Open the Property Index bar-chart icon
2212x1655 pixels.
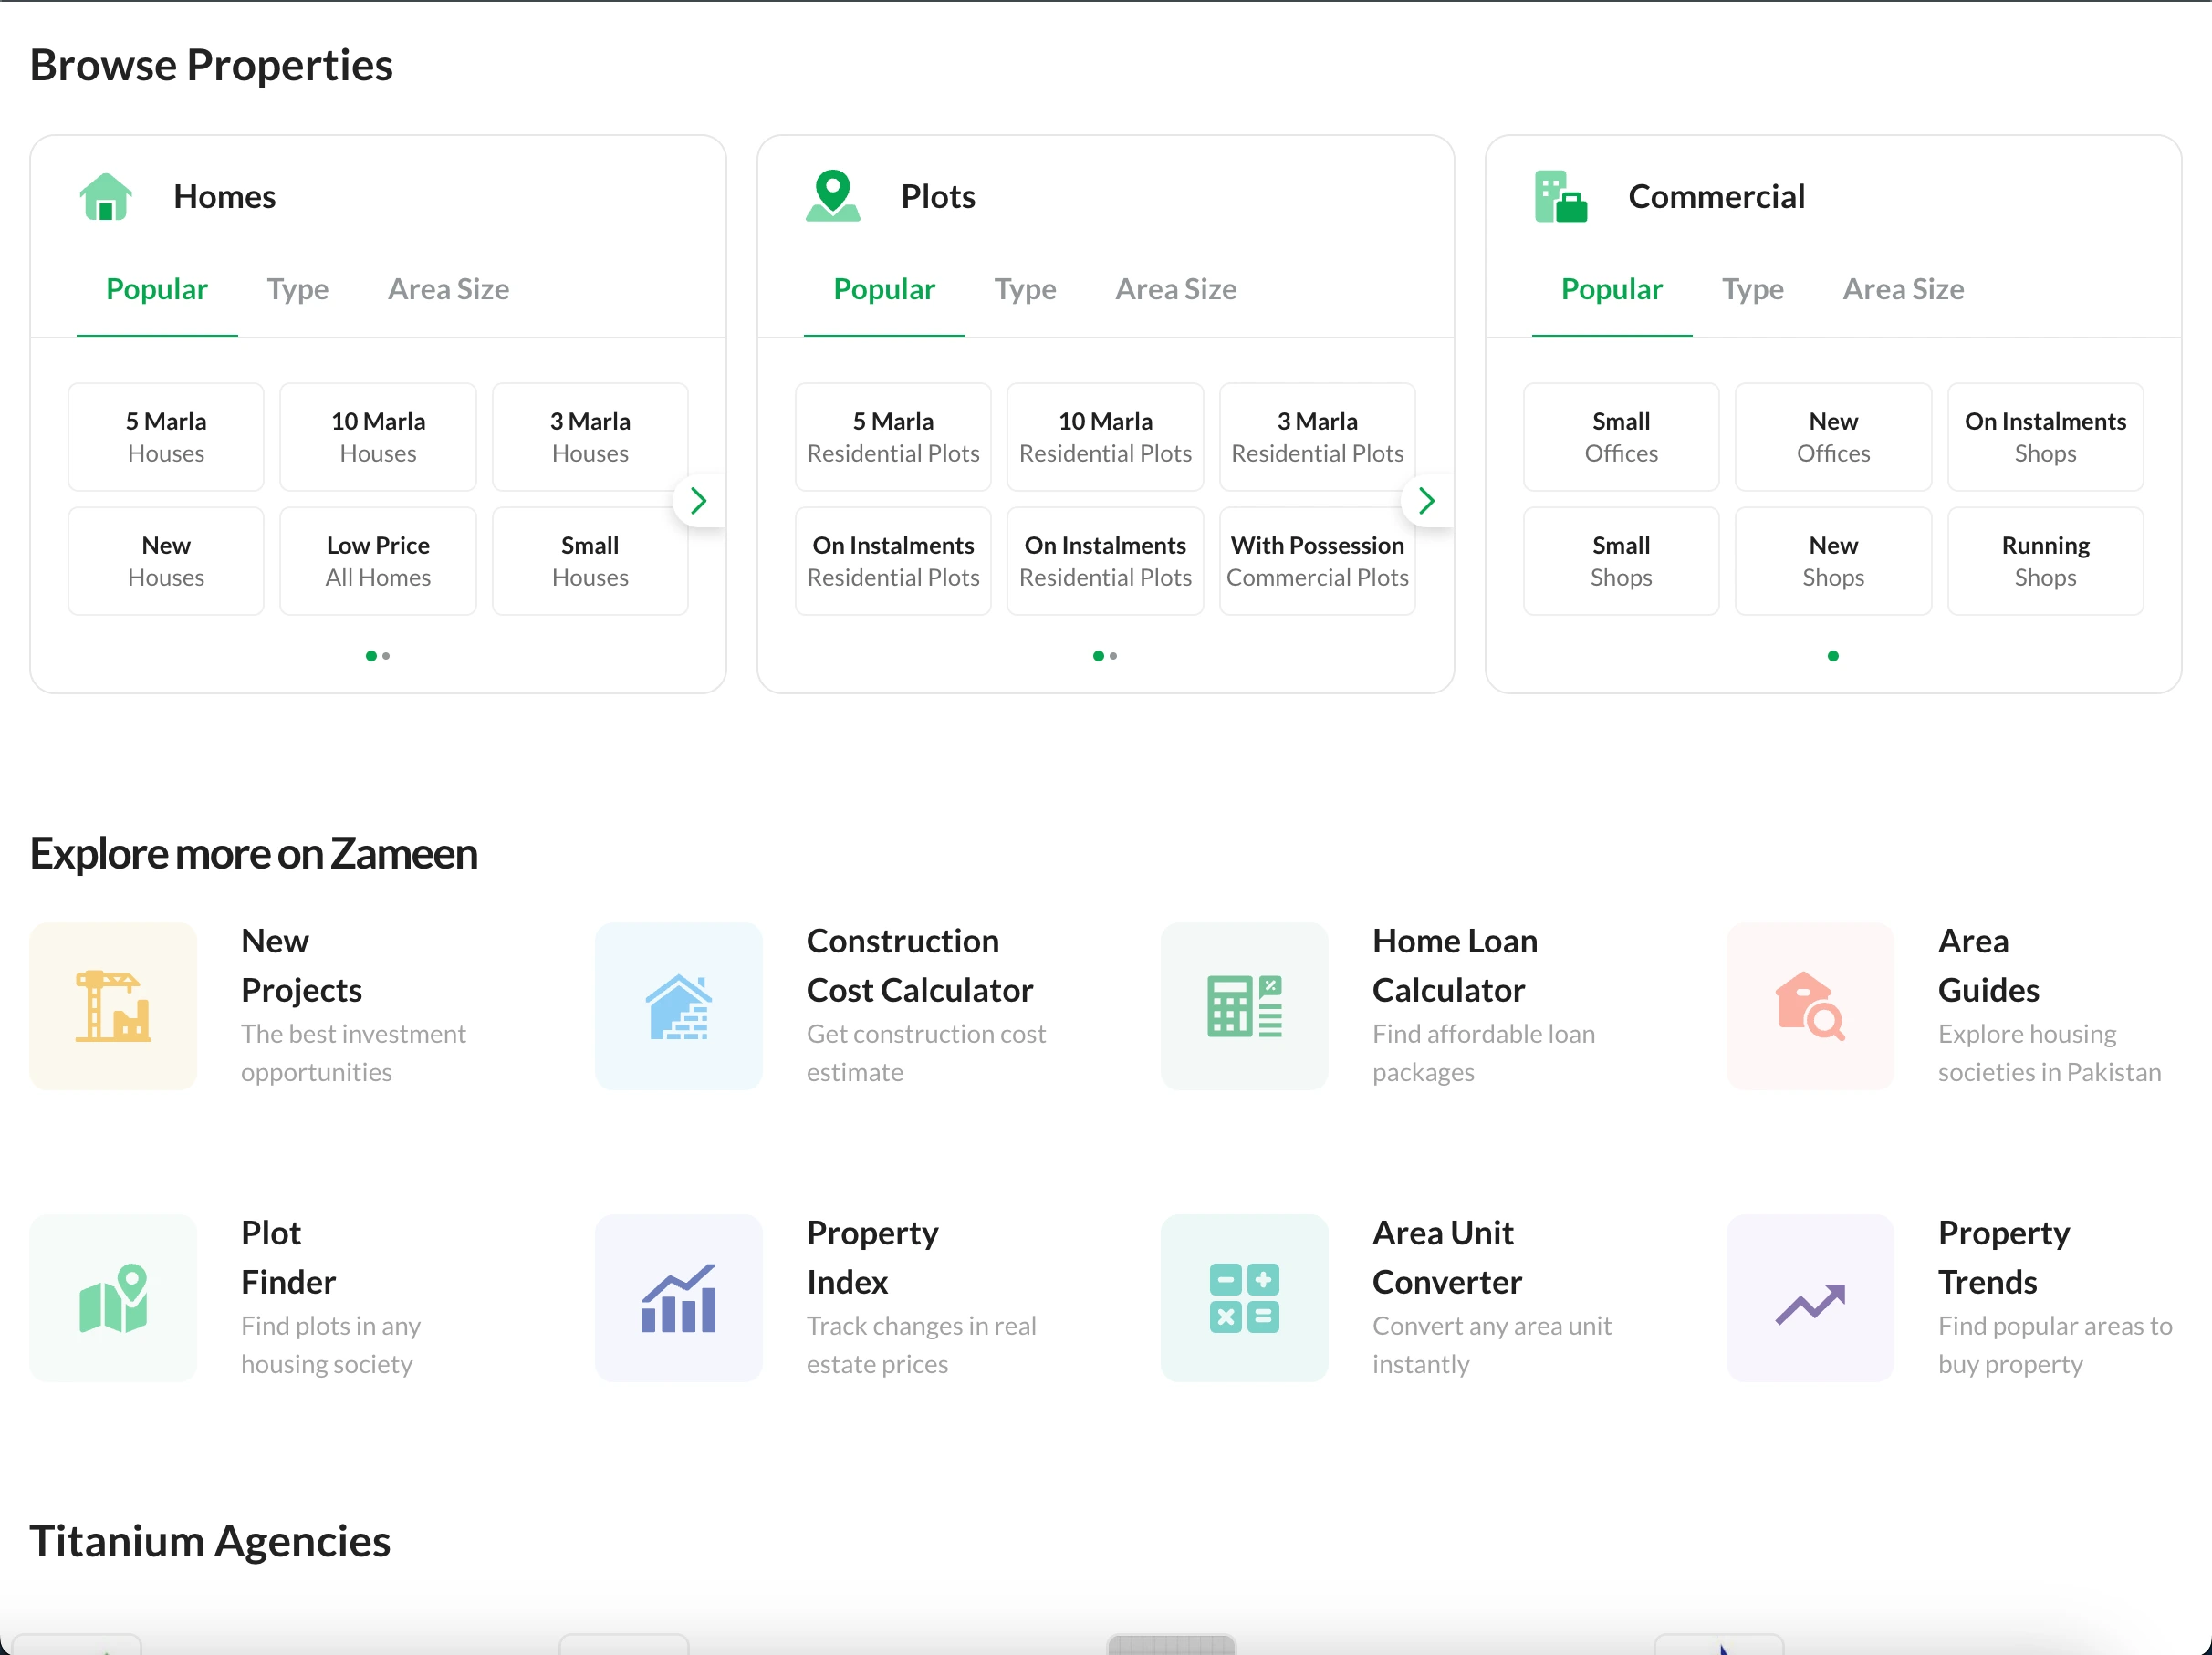pos(678,1298)
